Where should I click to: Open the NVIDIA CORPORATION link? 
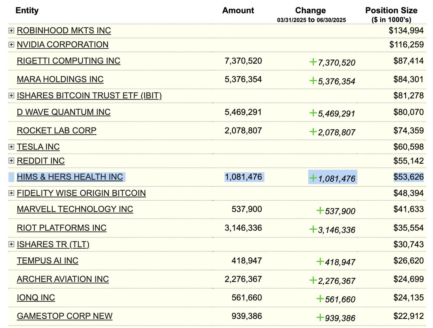[x=62, y=45]
